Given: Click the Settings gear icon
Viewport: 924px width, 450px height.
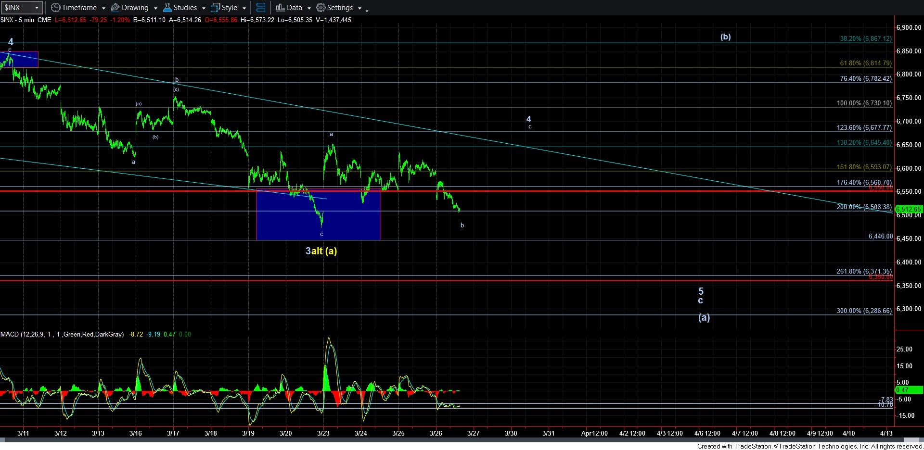Looking at the screenshot, I should pyautogui.click(x=321, y=8).
